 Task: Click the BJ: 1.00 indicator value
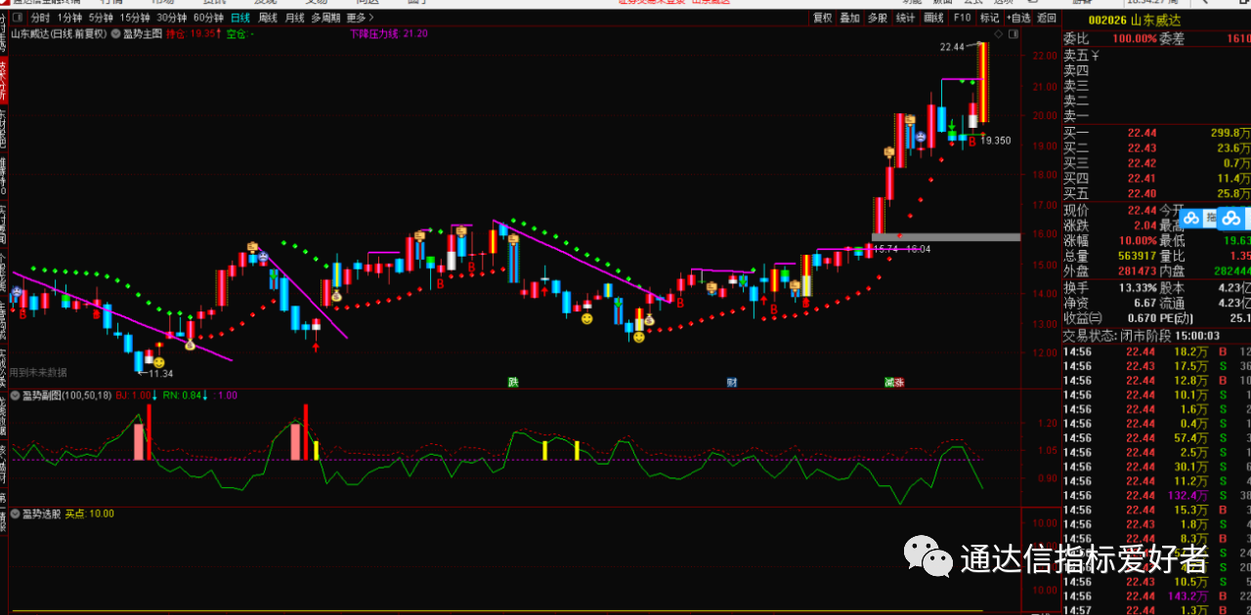point(134,395)
